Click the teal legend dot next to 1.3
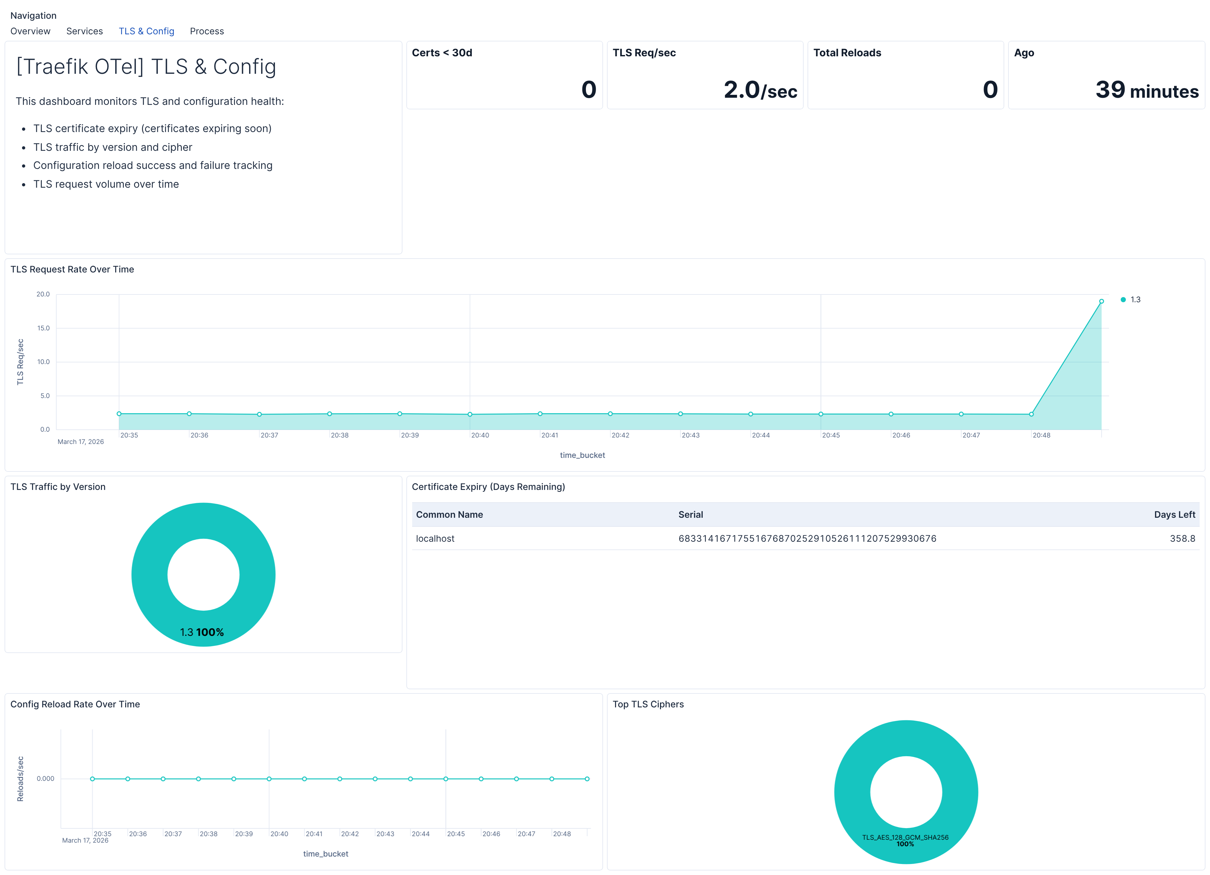1210x875 pixels. (x=1124, y=299)
